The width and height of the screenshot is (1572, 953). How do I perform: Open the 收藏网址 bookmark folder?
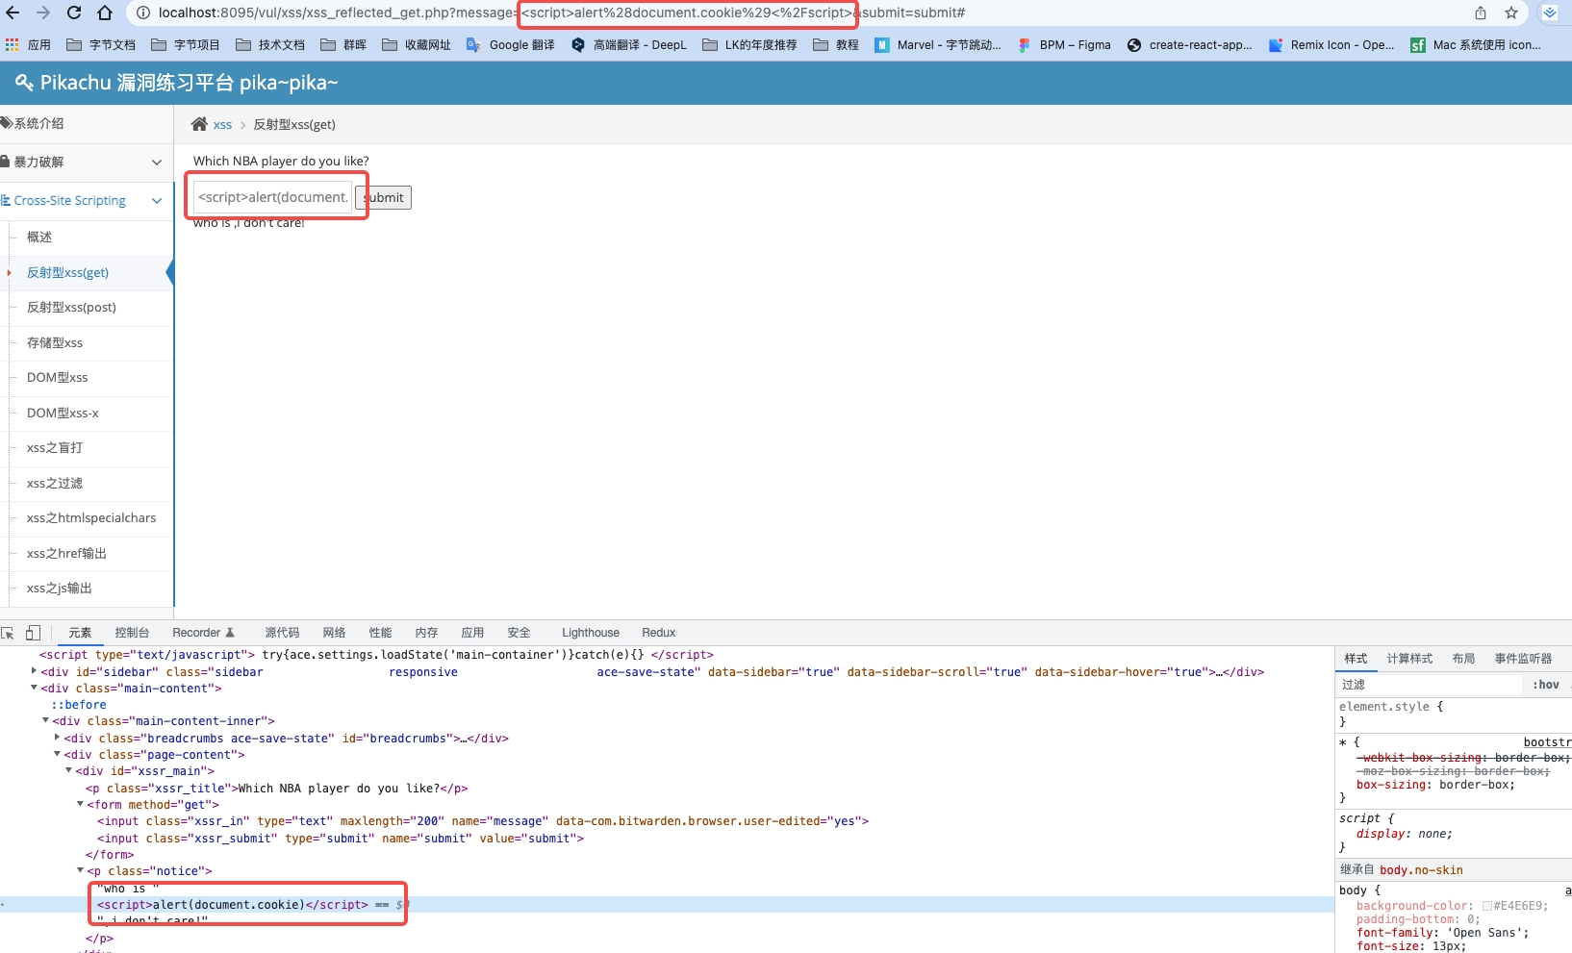tap(417, 44)
